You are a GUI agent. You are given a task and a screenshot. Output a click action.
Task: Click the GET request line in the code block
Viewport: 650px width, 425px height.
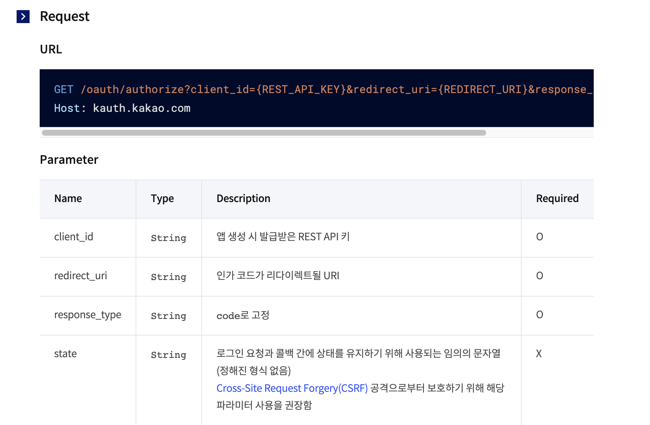click(323, 89)
